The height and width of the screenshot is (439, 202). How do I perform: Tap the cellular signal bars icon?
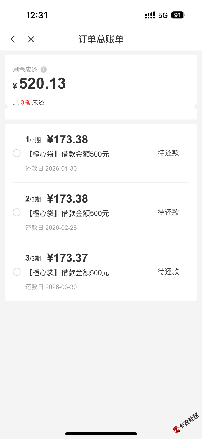coord(150,15)
